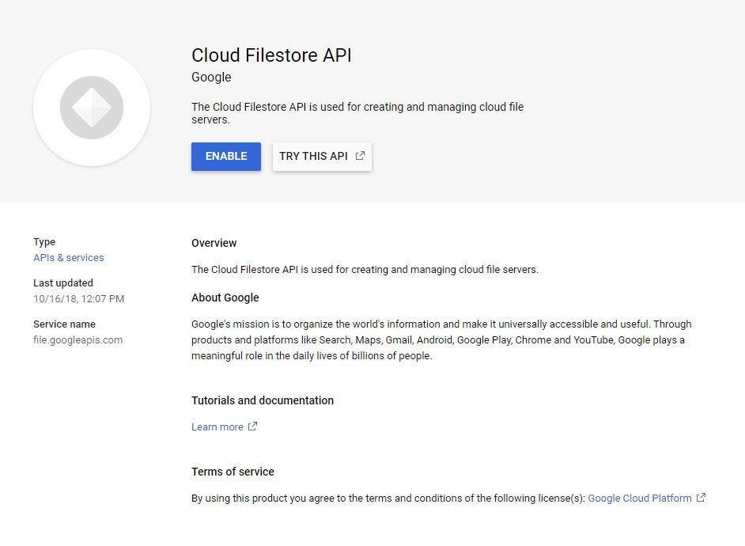
Task: Open the APIs & services link
Action: tap(68, 258)
